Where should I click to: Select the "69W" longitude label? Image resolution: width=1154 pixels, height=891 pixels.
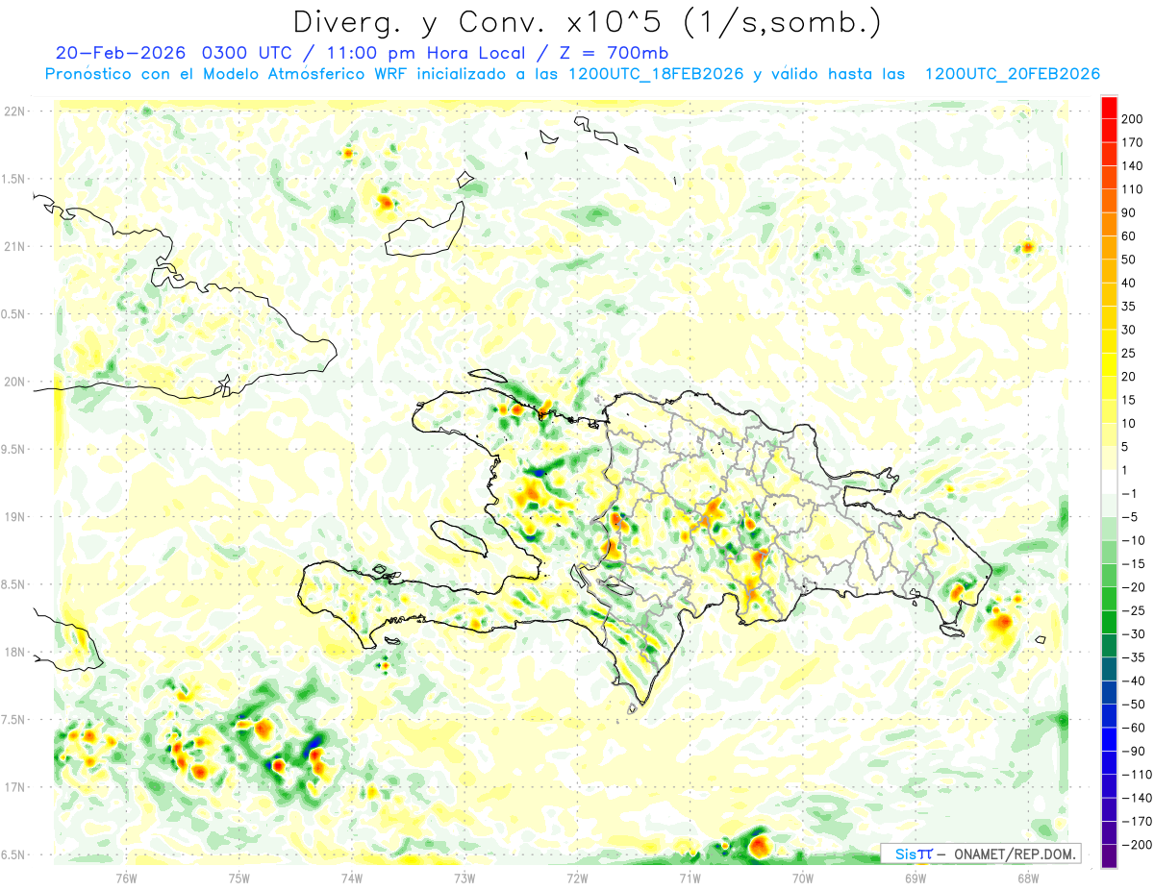click(x=916, y=878)
